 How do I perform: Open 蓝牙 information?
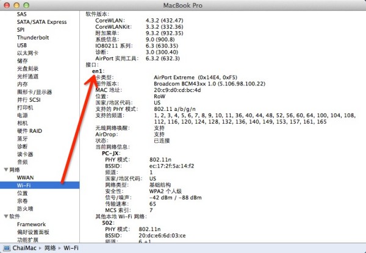22,139
